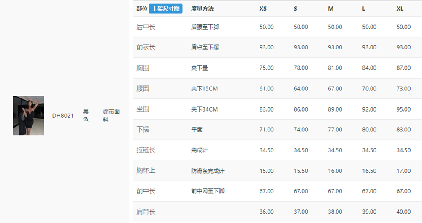Select the 坐围 row label

click(x=143, y=109)
